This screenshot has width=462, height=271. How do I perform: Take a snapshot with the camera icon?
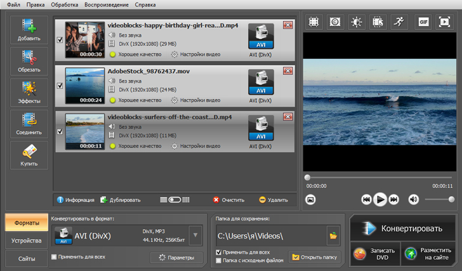click(311, 199)
